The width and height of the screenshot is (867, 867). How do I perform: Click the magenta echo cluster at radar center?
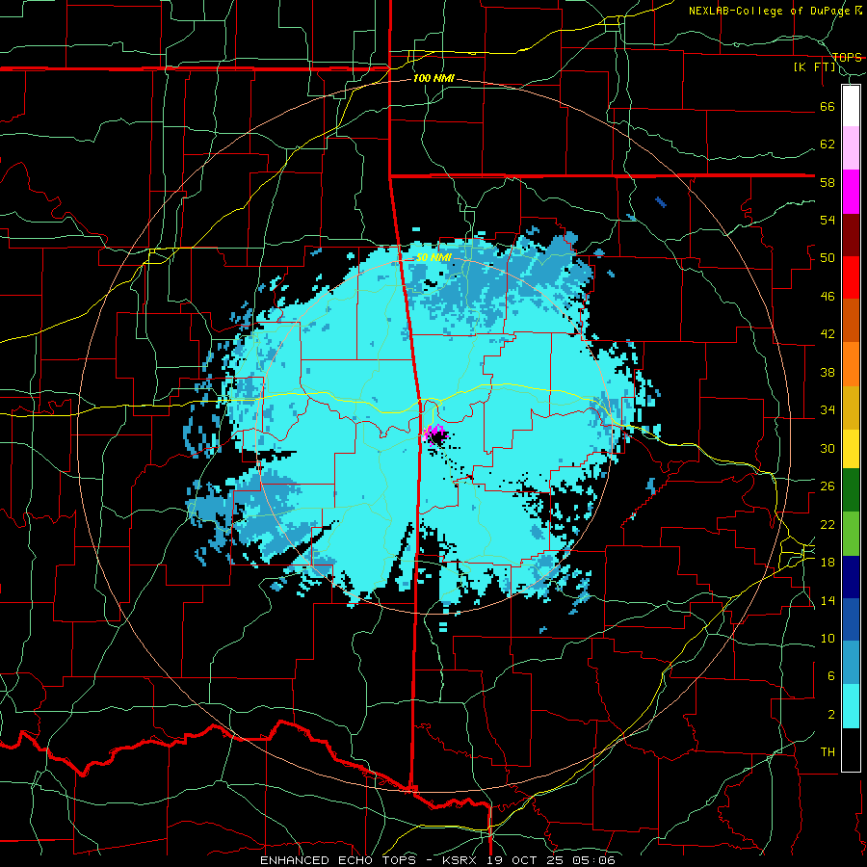pyautogui.click(x=434, y=433)
